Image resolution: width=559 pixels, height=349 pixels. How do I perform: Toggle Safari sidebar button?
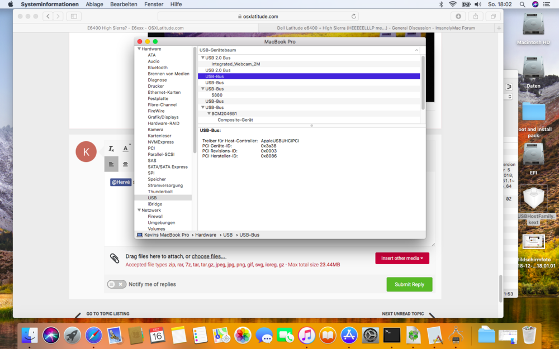(74, 16)
